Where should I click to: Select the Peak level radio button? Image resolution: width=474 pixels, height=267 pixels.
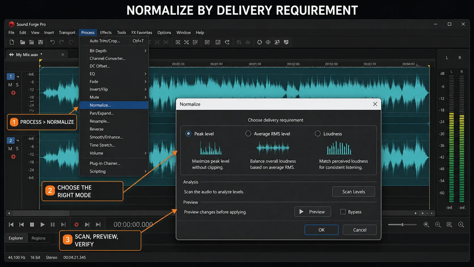pos(189,134)
